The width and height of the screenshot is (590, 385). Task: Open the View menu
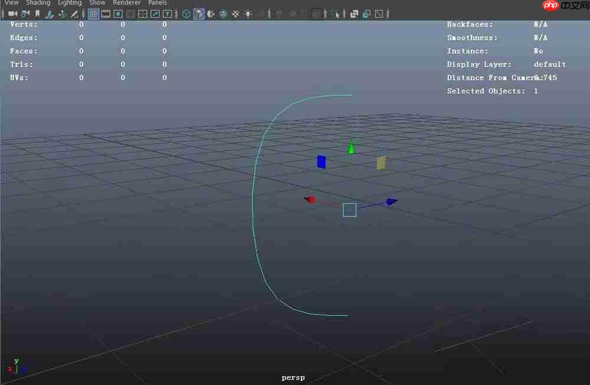coord(11,3)
